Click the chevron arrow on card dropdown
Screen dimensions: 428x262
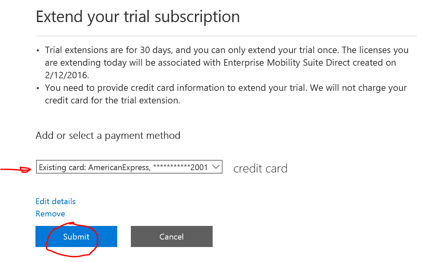pyautogui.click(x=216, y=167)
